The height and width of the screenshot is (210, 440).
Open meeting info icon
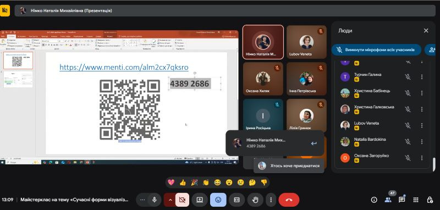tap(374, 200)
